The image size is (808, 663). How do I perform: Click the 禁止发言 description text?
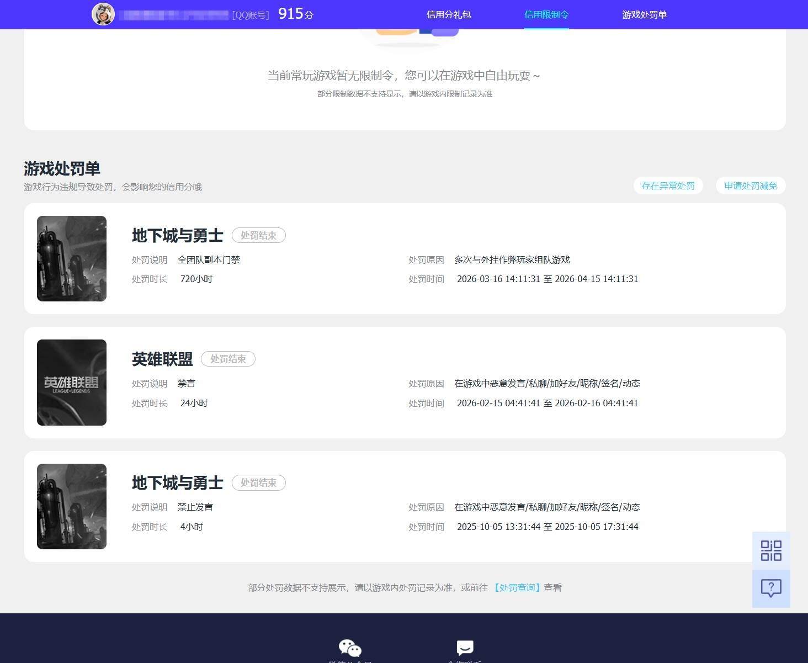(x=195, y=507)
